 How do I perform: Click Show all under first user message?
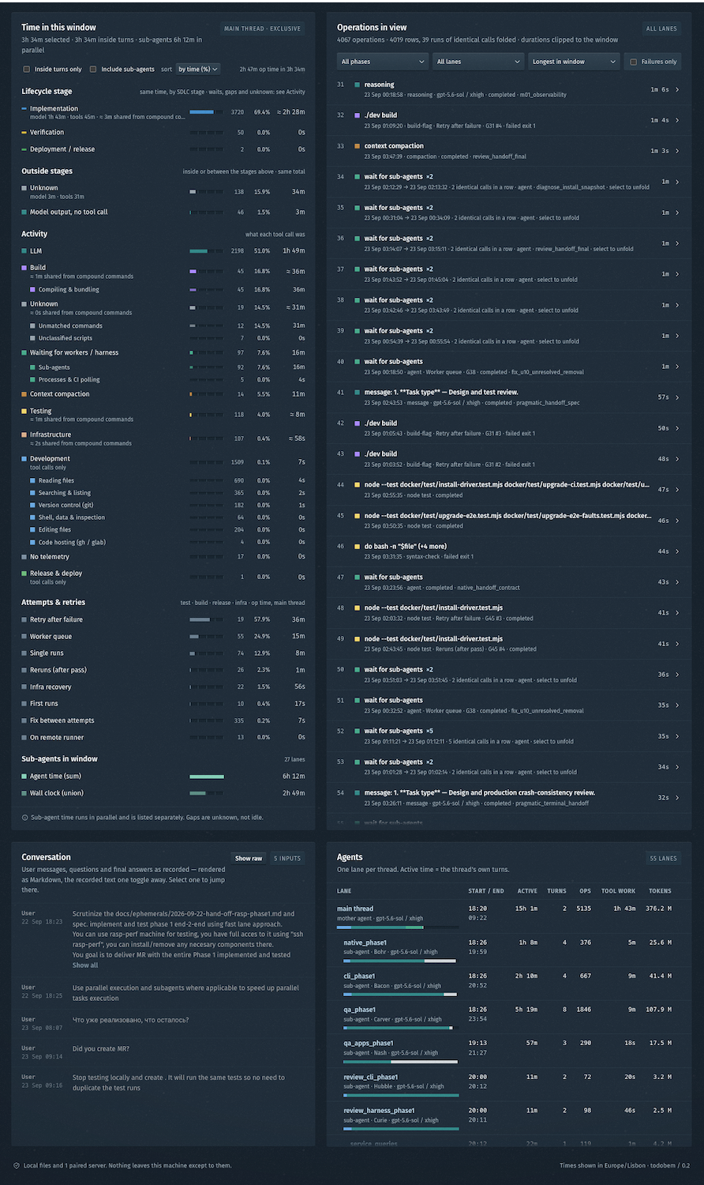pos(85,965)
